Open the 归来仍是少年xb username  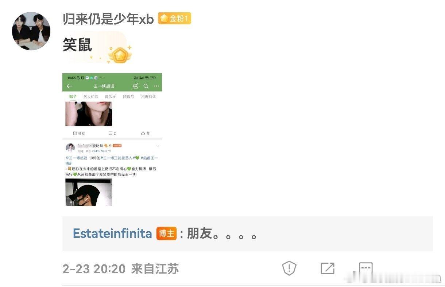108,19
